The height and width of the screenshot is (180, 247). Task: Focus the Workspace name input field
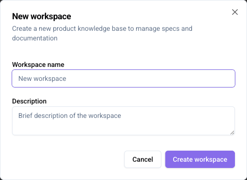coord(123,78)
